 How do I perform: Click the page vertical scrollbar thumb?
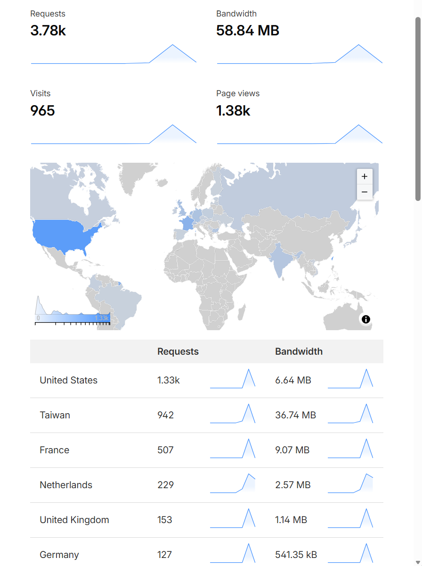point(418,109)
